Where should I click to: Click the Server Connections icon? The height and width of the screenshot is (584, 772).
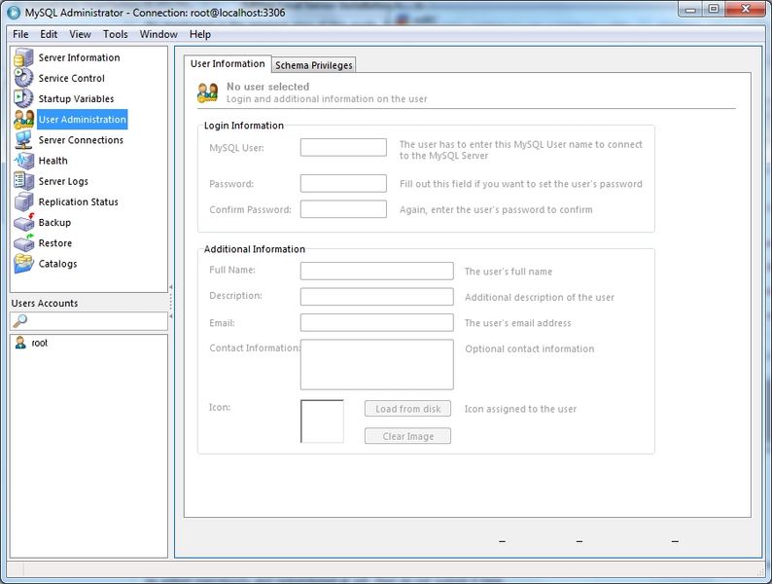[23, 140]
